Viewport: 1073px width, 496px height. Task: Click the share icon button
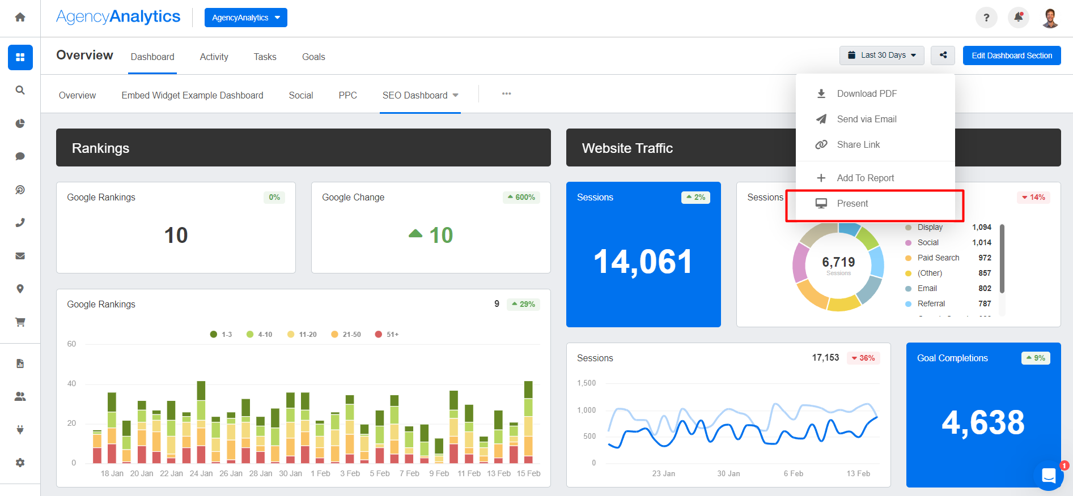pyautogui.click(x=943, y=55)
